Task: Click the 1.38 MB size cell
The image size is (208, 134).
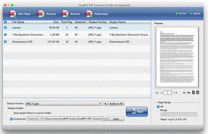Action: point(54,35)
